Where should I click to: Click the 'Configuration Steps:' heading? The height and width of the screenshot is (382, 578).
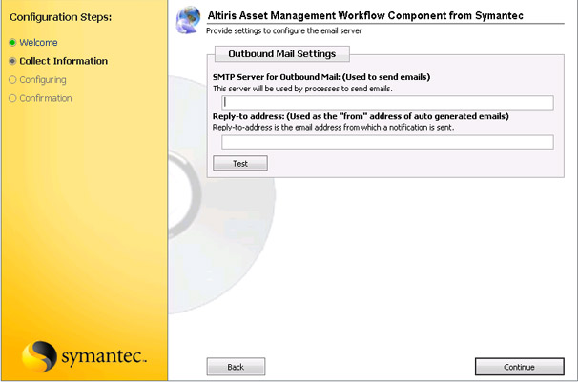[x=60, y=17]
